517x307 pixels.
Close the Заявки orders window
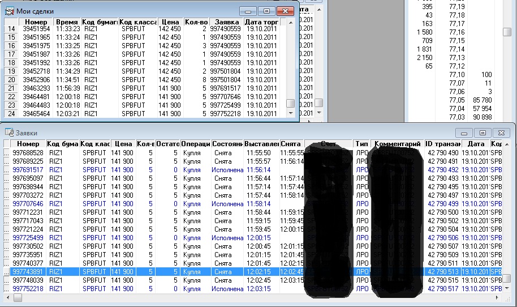(501, 133)
